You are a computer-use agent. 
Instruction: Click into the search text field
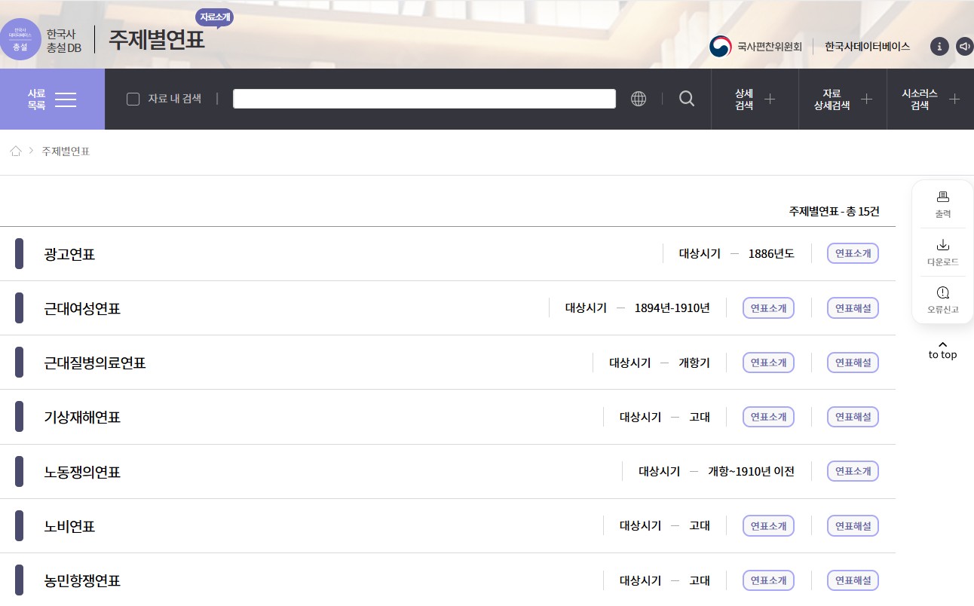424,99
